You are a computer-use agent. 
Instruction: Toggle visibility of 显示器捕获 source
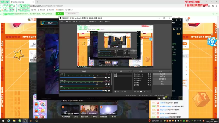pos(148,80)
